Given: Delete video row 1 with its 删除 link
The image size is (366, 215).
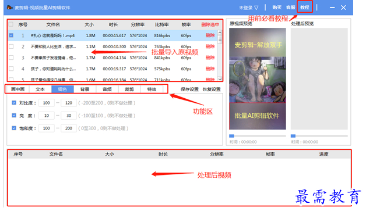Looking at the screenshot, I should pos(210,35).
